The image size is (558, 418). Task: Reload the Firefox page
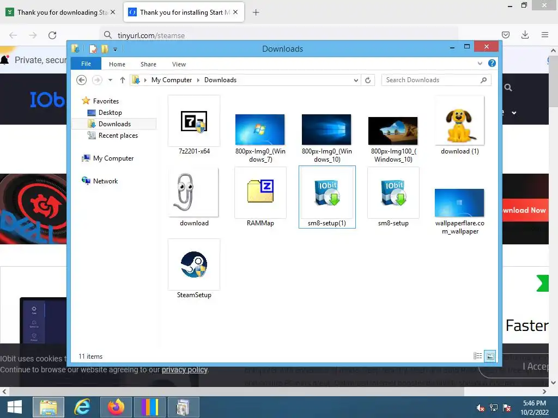click(x=52, y=35)
